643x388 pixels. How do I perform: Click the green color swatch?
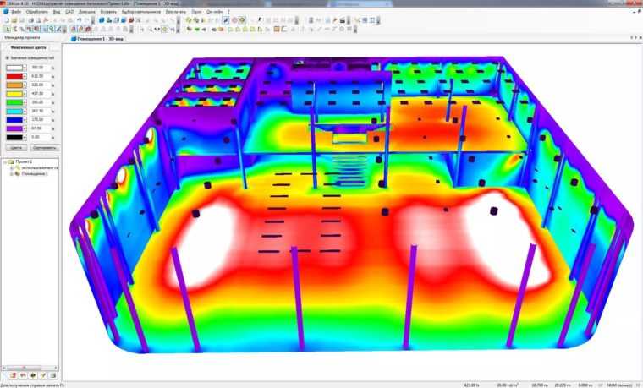[14, 101]
